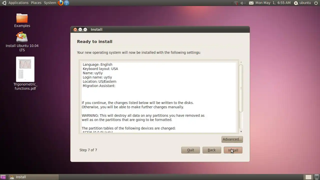Image resolution: width=320 pixels, height=180 pixels.
Task: Click the summary scrollbar down arrow
Action: (x=241, y=131)
